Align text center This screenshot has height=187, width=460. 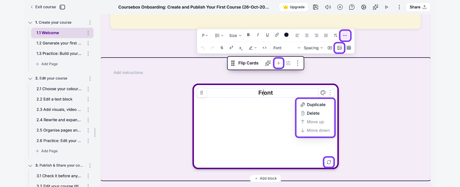[x=307, y=35]
